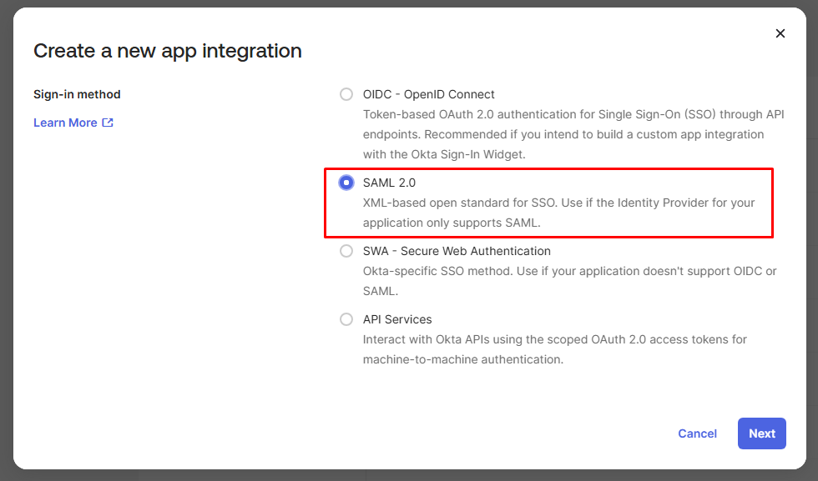Close the dialog with the X icon

(x=780, y=33)
